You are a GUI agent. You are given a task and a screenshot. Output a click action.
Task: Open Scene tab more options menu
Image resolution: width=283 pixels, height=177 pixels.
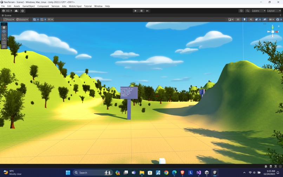coord(280,15)
